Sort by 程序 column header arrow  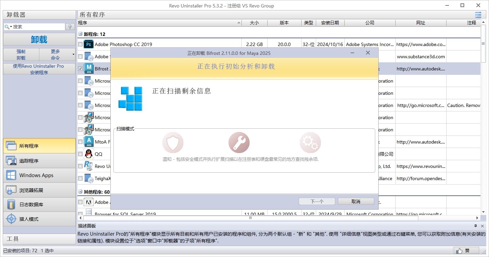(x=239, y=23)
